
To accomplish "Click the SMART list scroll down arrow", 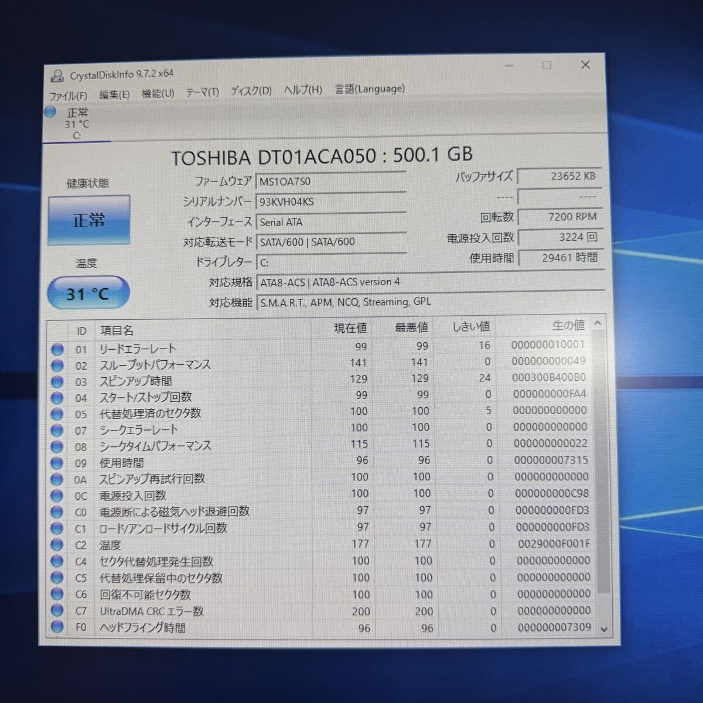I will (x=605, y=629).
